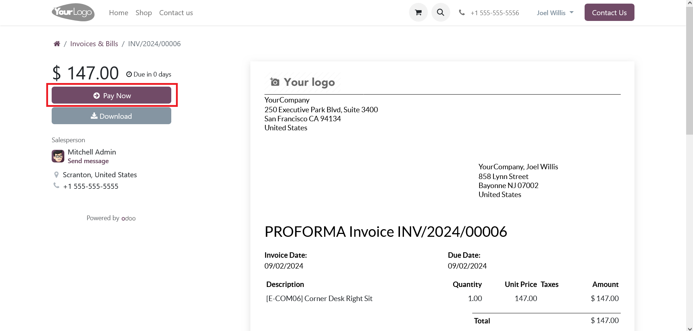Select the Home menu item
This screenshot has width=693, height=331.
point(119,12)
